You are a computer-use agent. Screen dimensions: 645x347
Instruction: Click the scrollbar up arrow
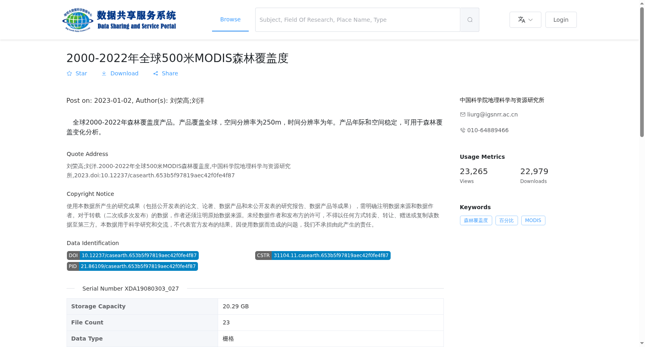[642, 3]
